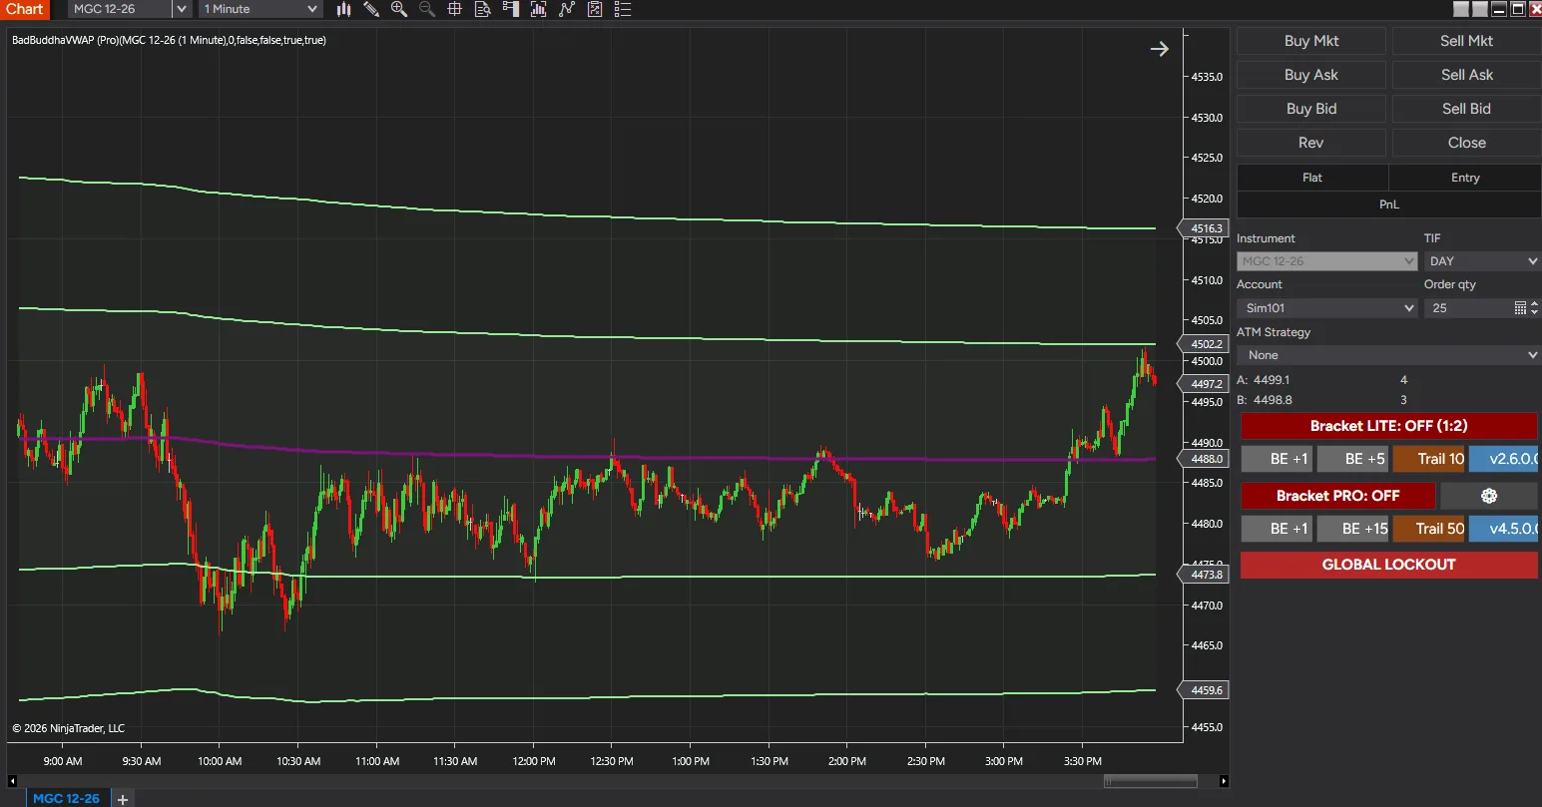
Task: Adjust order qty with stepper arrows
Action: [x=1535, y=308]
